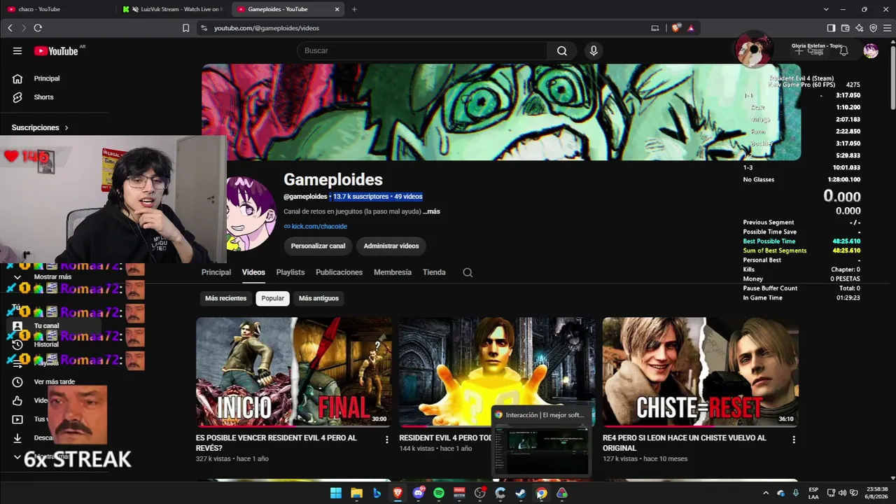Select the Más recientes sort chip
The image size is (896, 504).
(x=225, y=298)
